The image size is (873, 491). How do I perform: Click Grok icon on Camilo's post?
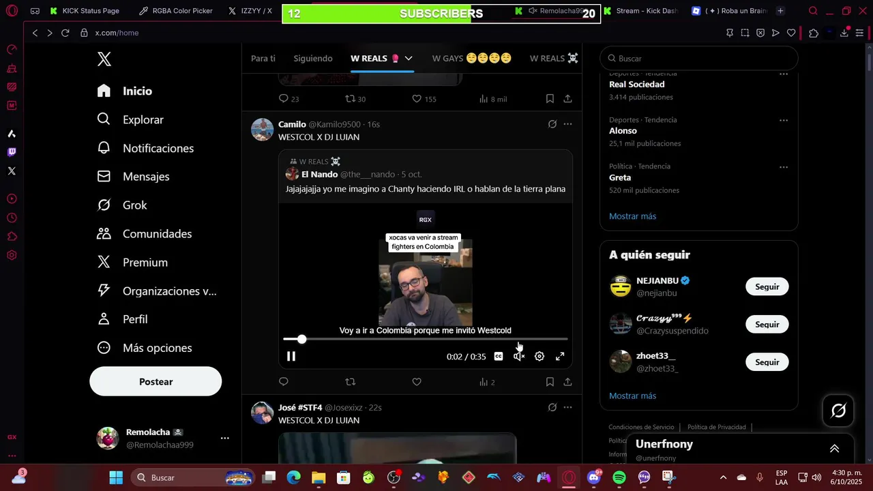coord(552,124)
